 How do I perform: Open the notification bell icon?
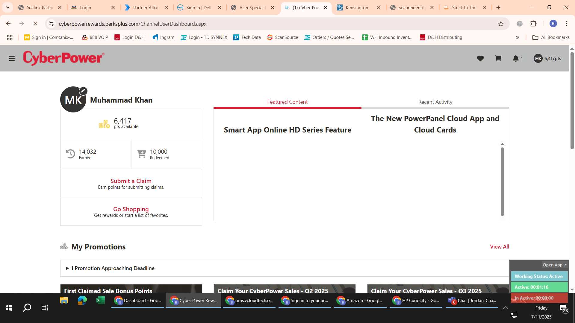(516, 59)
